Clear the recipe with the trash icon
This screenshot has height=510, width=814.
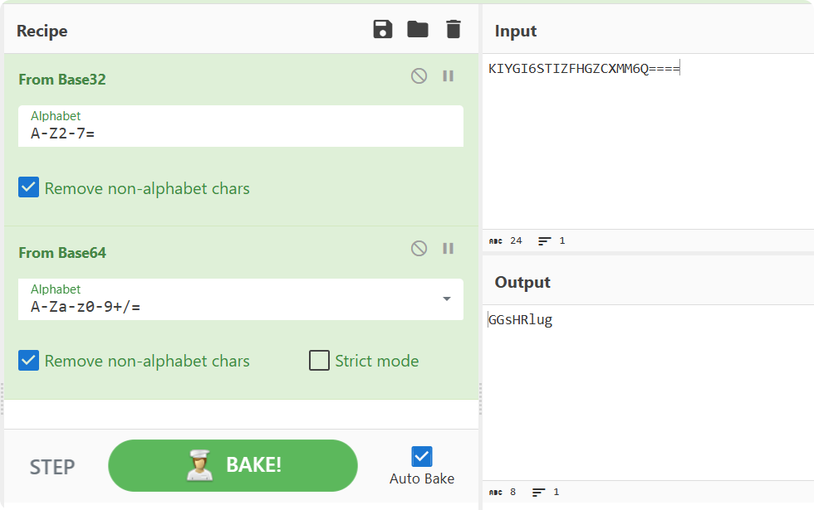click(454, 28)
